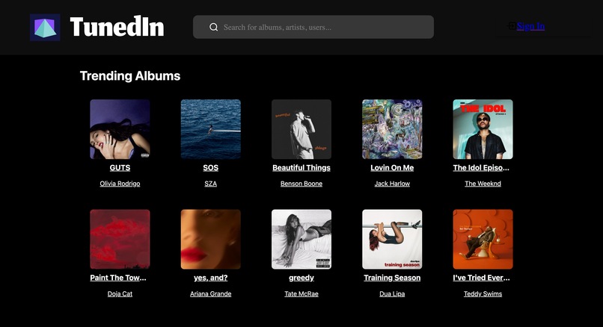
Task: Open the greedy album cover
Action: coord(301,239)
